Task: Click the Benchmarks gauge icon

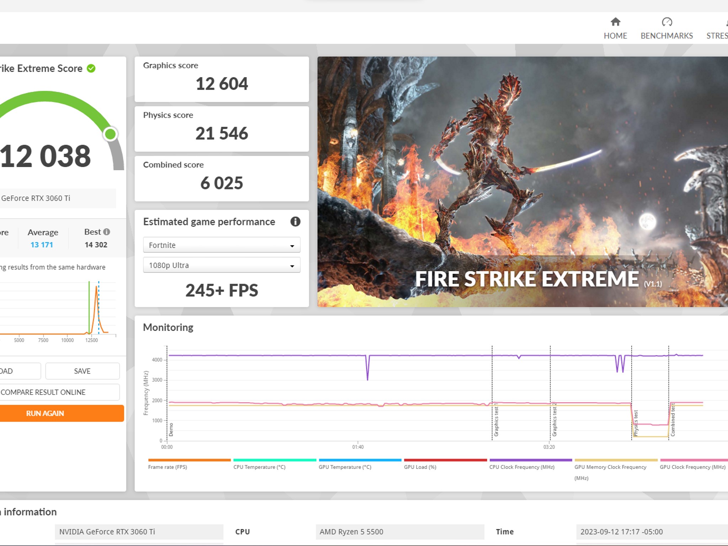Action: (x=667, y=22)
